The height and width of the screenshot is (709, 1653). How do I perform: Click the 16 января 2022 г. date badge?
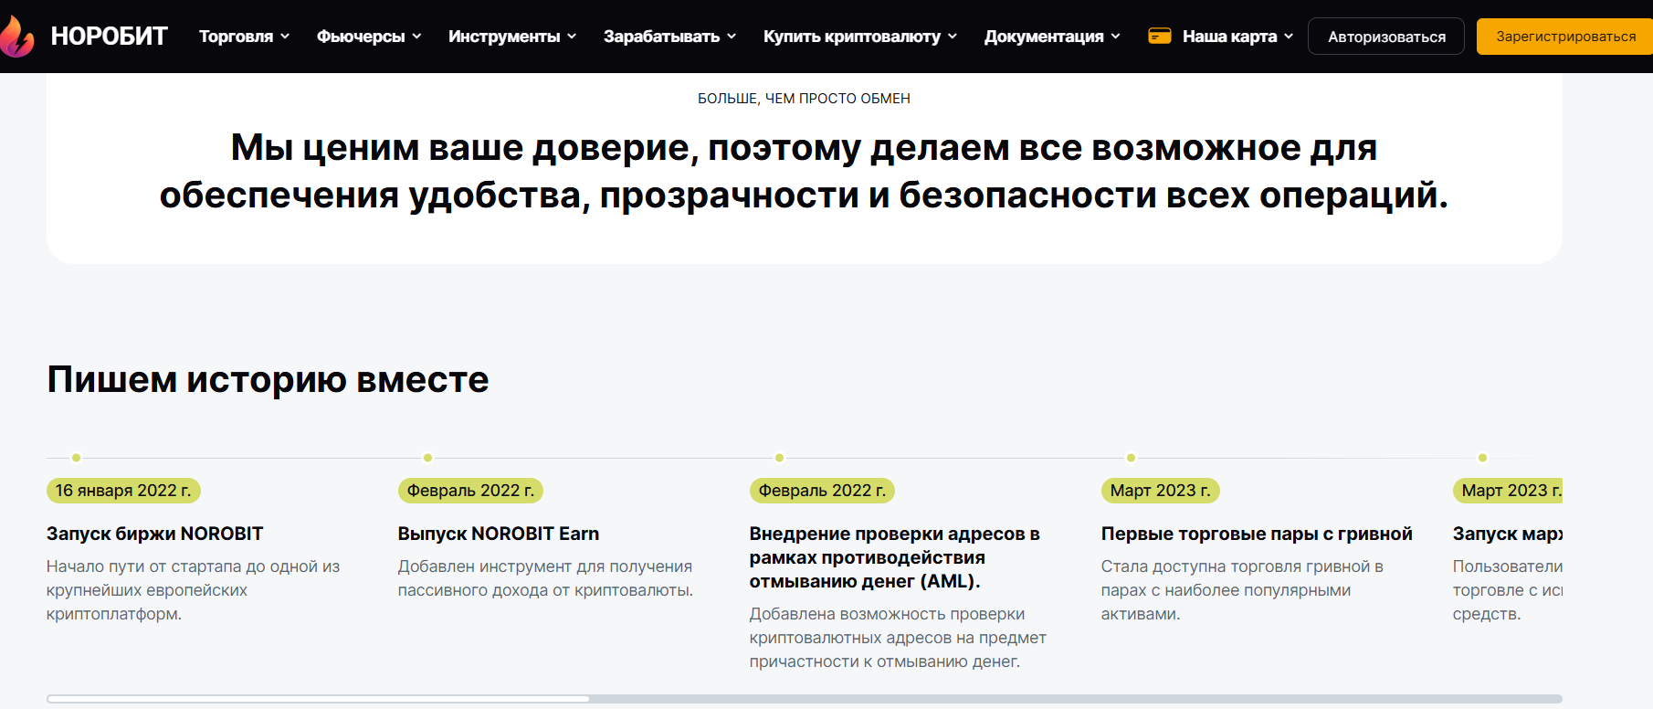coord(123,491)
